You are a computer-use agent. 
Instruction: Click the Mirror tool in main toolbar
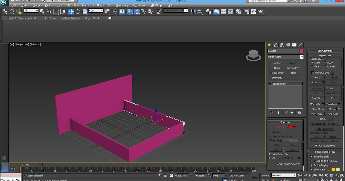click(193, 11)
